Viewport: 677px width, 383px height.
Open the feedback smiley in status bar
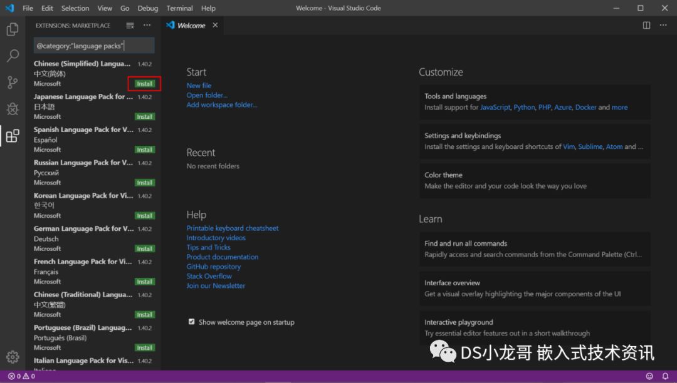click(649, 376)
